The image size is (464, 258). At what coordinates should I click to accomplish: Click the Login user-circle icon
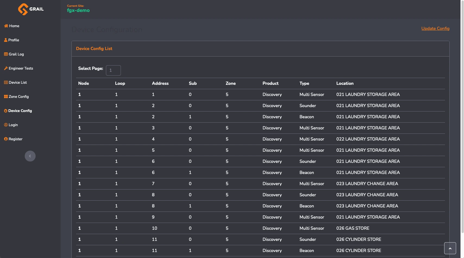tap(6, 125)
